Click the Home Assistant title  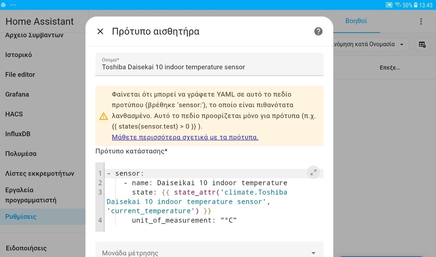tap(40, 21)
